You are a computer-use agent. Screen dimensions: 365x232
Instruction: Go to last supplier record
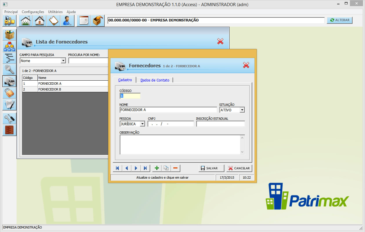pyautogui.click(x=145, y=168)
